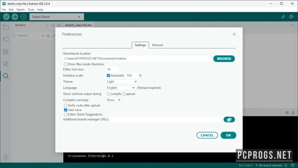This screenshot has height=168, width=298.
Task: Open the Select Board dropdown
Action: (57, 17)
